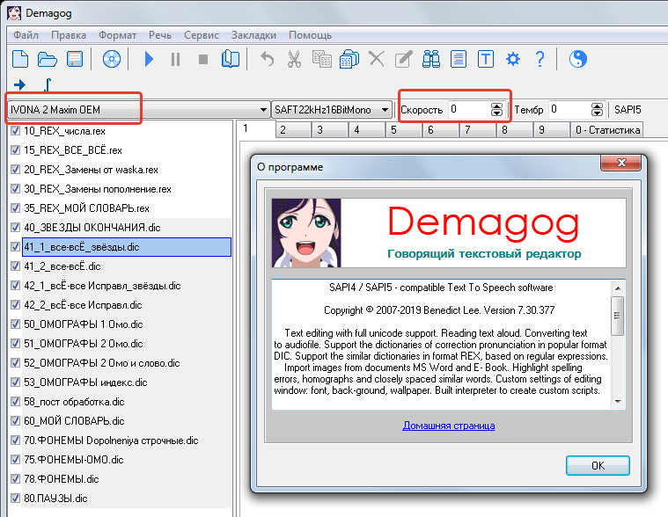Open the Закладки menu

tap(253, 35)
